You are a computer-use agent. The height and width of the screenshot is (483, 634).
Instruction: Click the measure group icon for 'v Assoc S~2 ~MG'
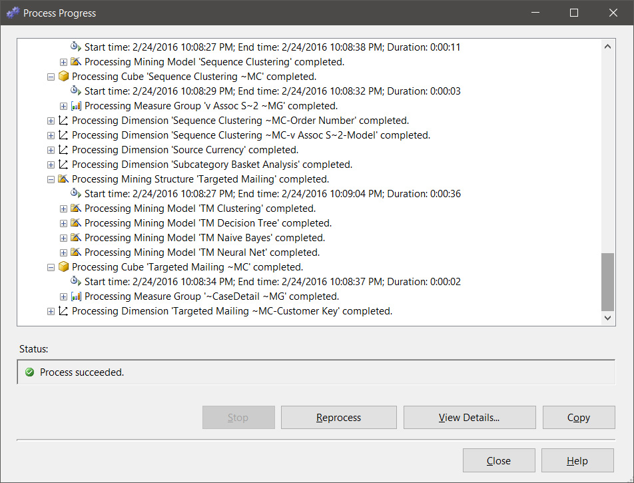tap(75, 105)
